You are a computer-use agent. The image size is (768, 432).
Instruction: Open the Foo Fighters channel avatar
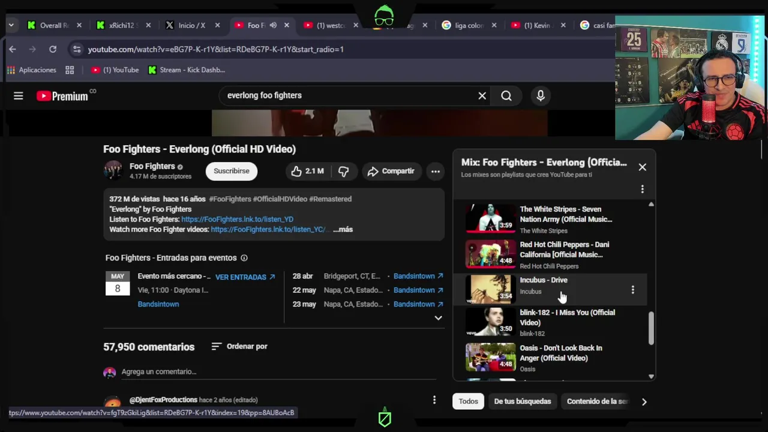pos(113,170)
